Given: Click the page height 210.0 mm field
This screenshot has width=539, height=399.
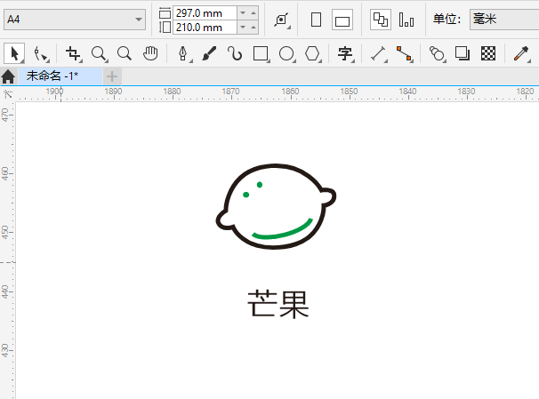Looking at the screenshot, I should pos(205,28).
